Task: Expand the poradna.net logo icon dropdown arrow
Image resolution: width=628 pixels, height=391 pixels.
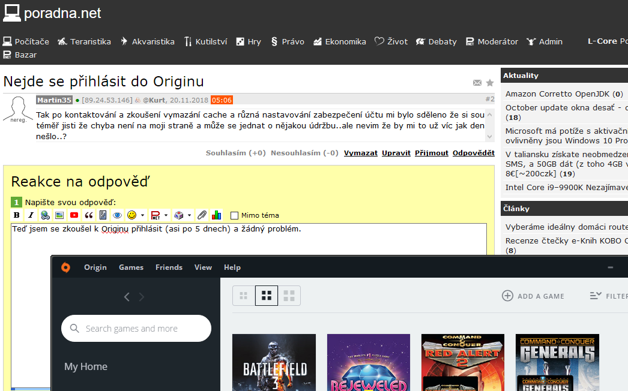Action: [x=166, y=215]
